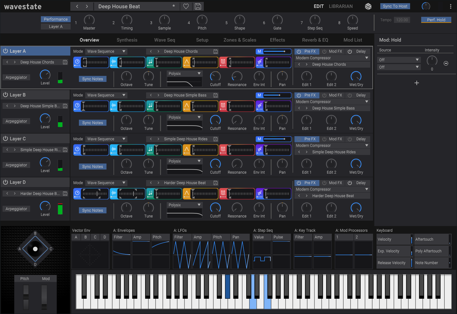Open the Zones & Scales tab

pos(240,40)
